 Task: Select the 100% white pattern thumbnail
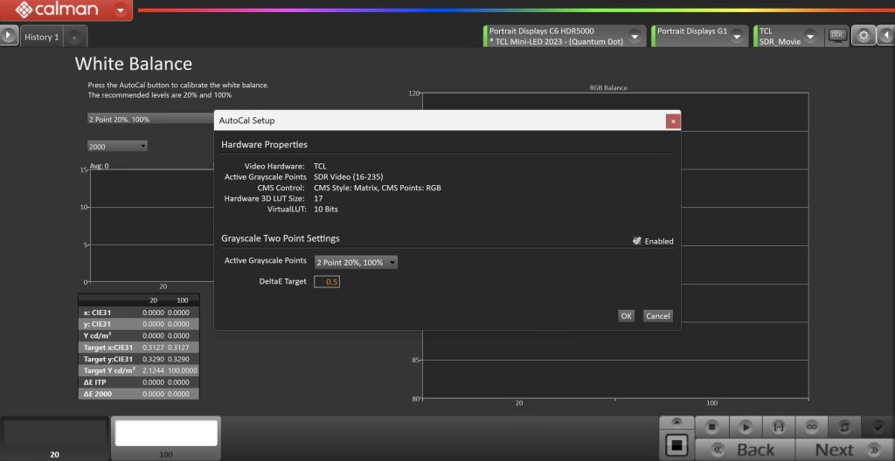coord(166,437)
